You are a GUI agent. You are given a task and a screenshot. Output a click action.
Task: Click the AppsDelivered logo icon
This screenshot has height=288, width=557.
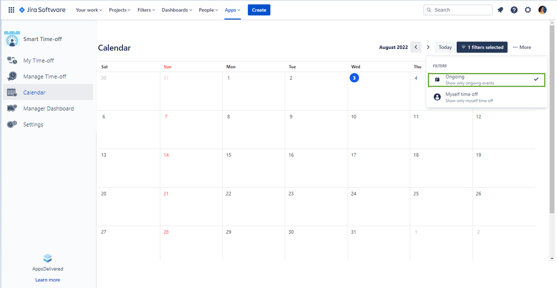point(48,258)
